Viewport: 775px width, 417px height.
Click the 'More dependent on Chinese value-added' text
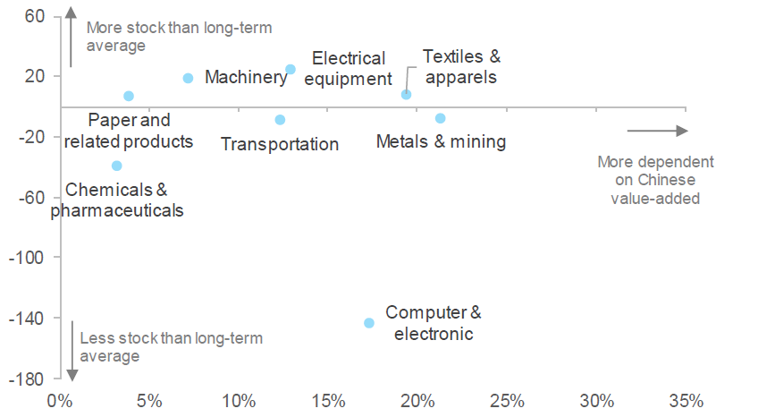pos(655,180)
